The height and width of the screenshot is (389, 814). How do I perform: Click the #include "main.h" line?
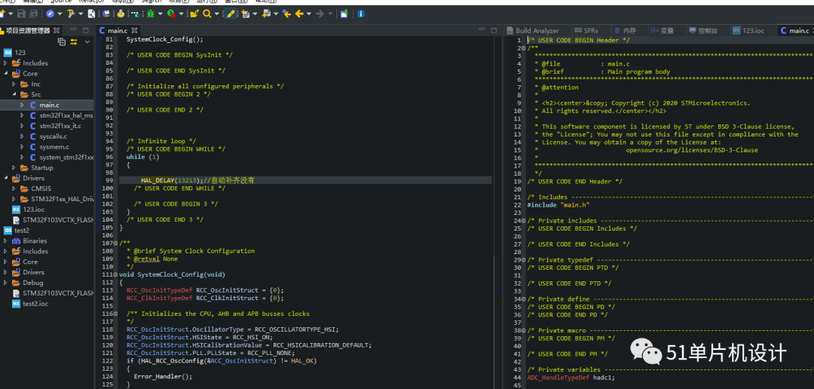(558, 205)
